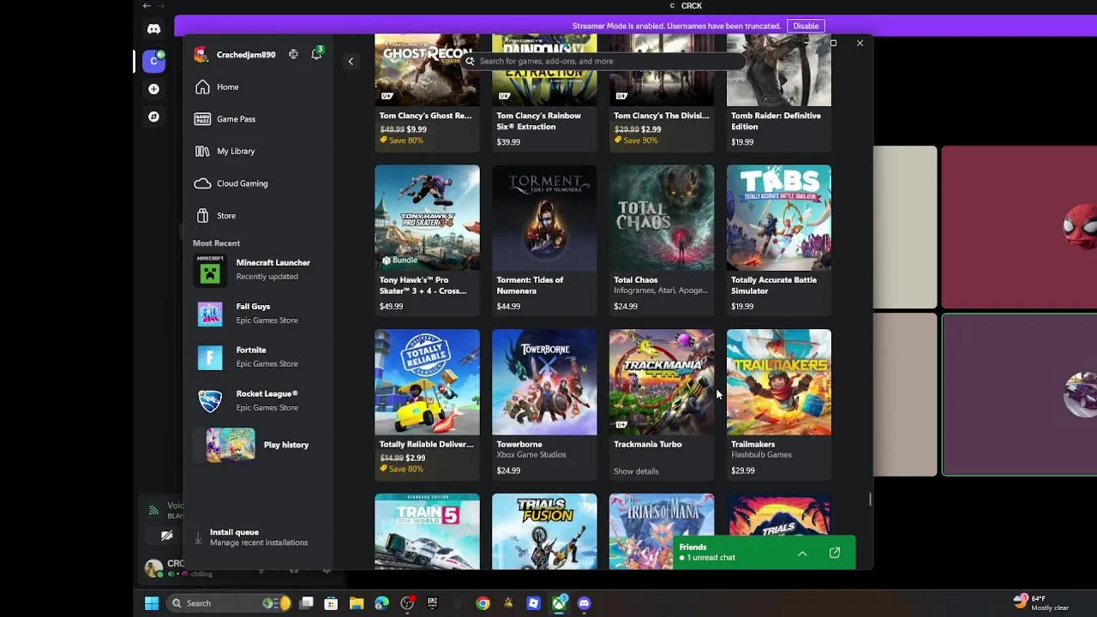The width and height of the screenshot is (1097, 617).
Task: Open the Rocket League recent entry
Action: (x=257, y=400)
